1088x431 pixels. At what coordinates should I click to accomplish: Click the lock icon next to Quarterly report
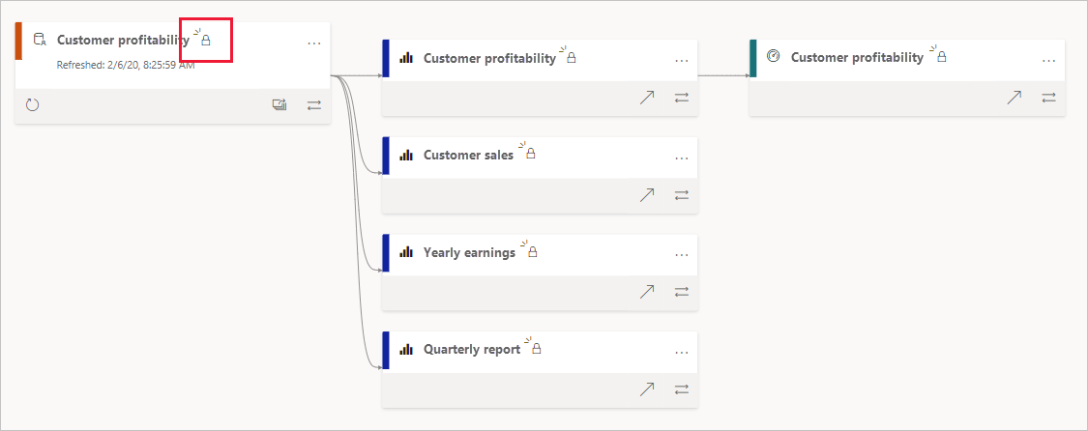(536, 348)
